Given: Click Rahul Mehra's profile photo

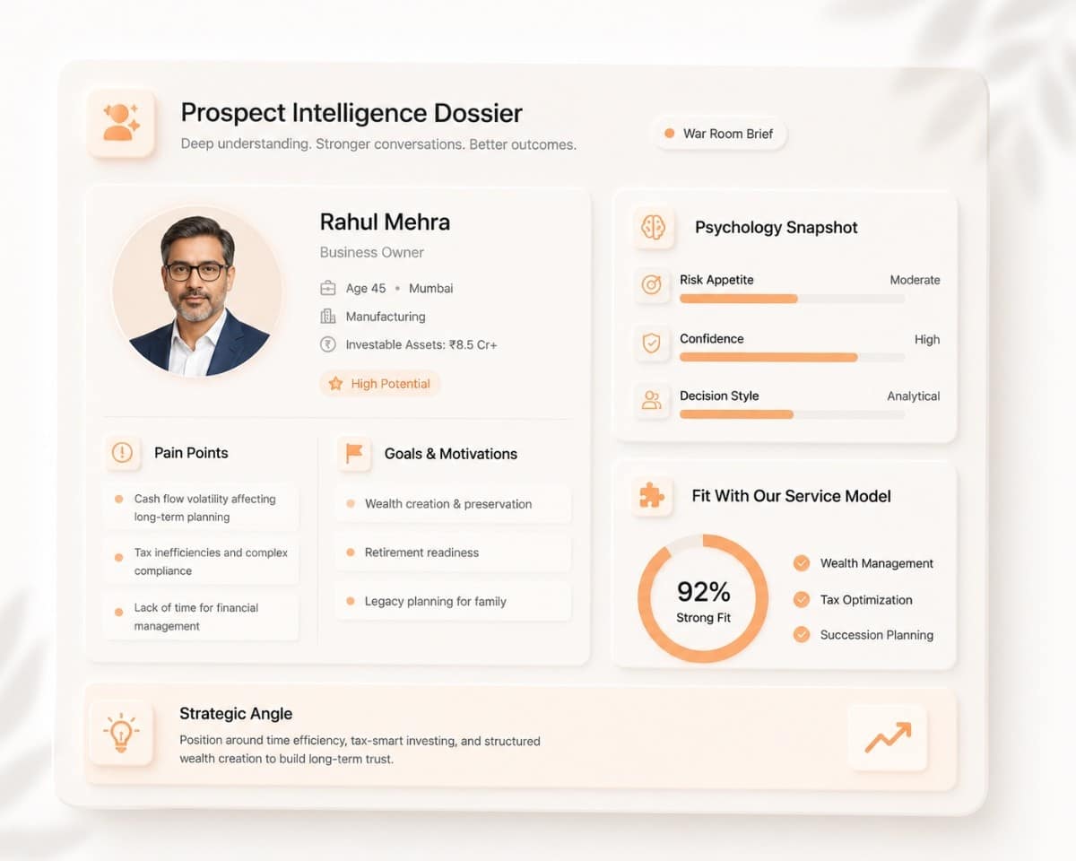Looking at the screenshot, I should pyautogui.click(x=197, y=291).
